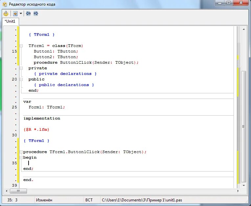Click 'procedure TForm1.Button1Click' implementation line
Image resolution: width=251 pixels, height=206 pixels.
coord(85,152)
